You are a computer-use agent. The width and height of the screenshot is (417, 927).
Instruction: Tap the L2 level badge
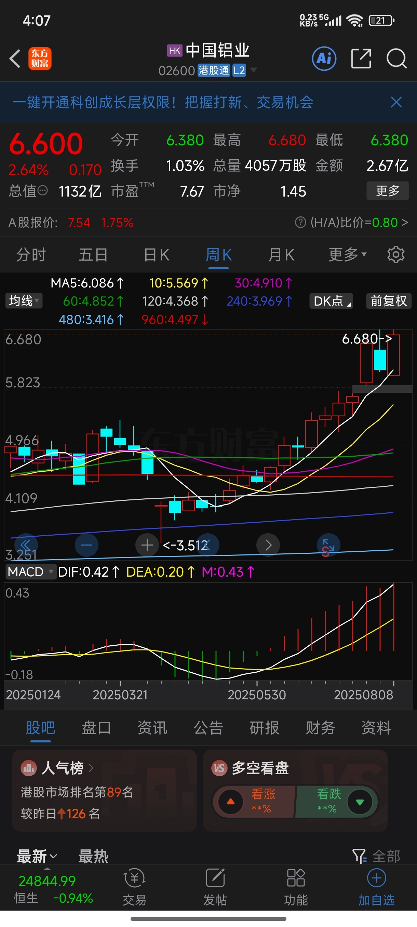pos(239,70)
